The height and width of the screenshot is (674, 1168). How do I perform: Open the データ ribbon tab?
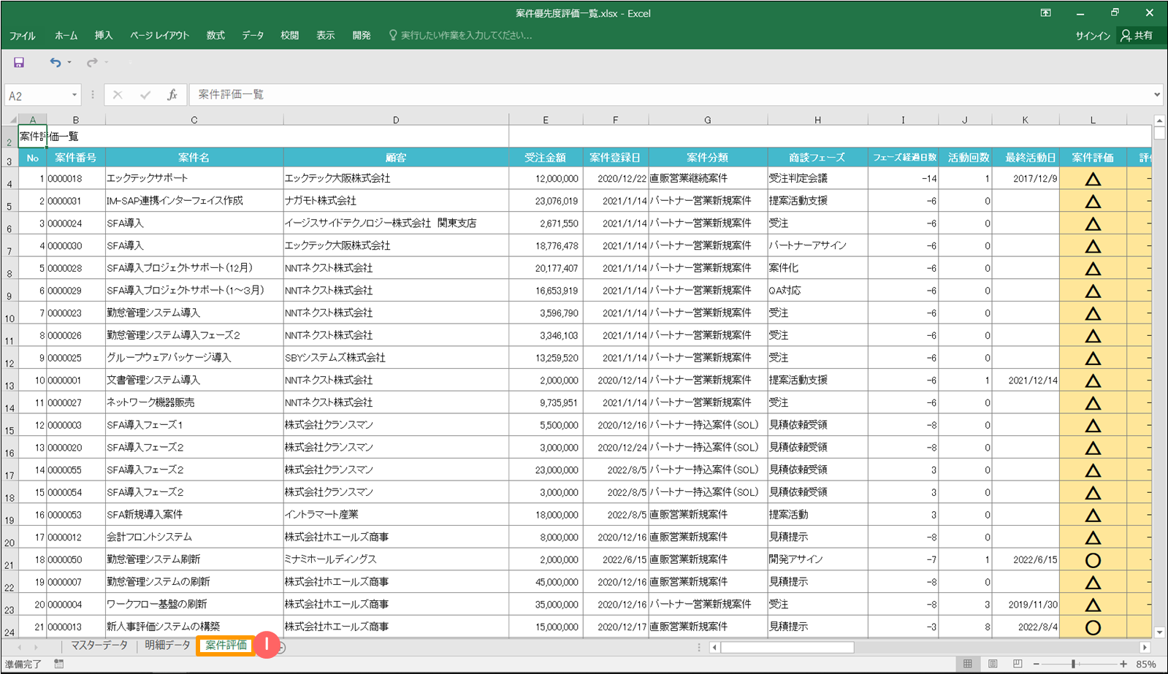point(253,36)
